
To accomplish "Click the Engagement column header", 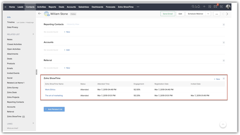I will coord(139,84).
